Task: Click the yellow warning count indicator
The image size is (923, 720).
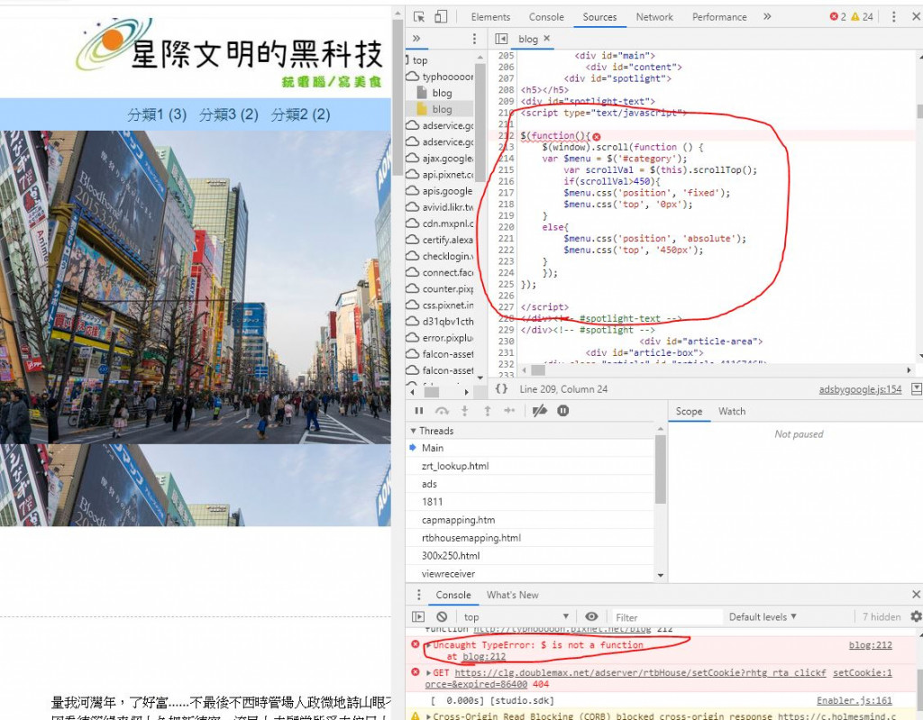Action: coord(862,16)
